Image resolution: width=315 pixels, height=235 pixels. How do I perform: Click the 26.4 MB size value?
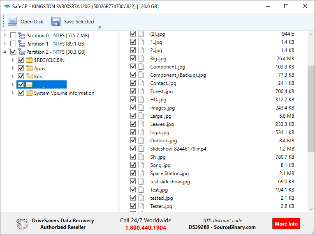285,59
